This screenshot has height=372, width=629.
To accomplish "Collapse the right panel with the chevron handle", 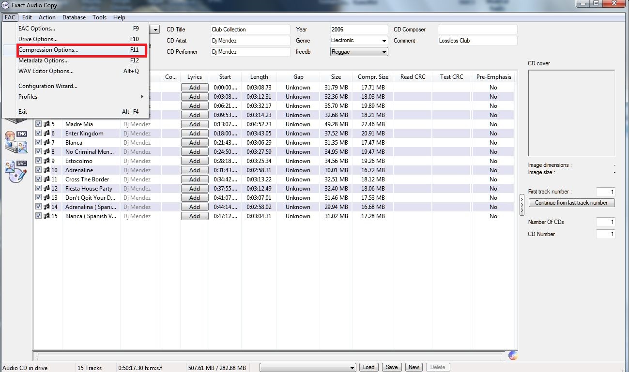I will (522, 205).
